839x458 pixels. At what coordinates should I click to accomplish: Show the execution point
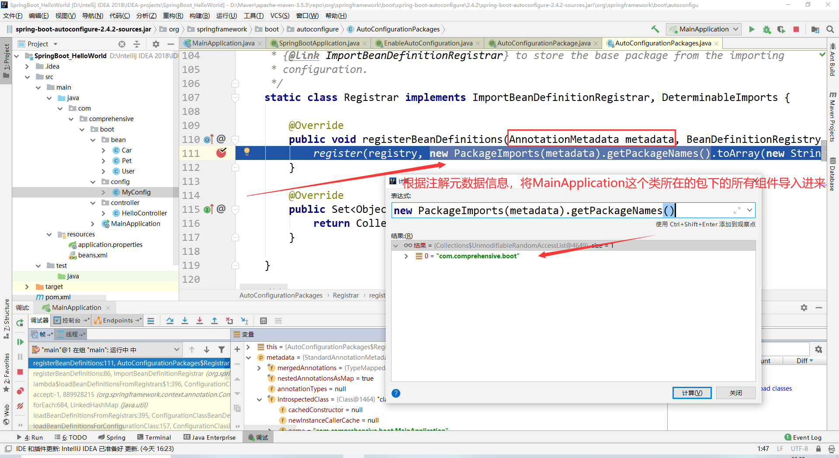point(151,321)
